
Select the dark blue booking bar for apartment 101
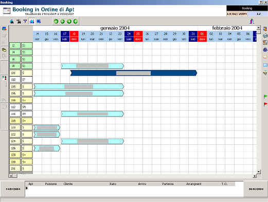pyautogui.click(x=134, y=73)
